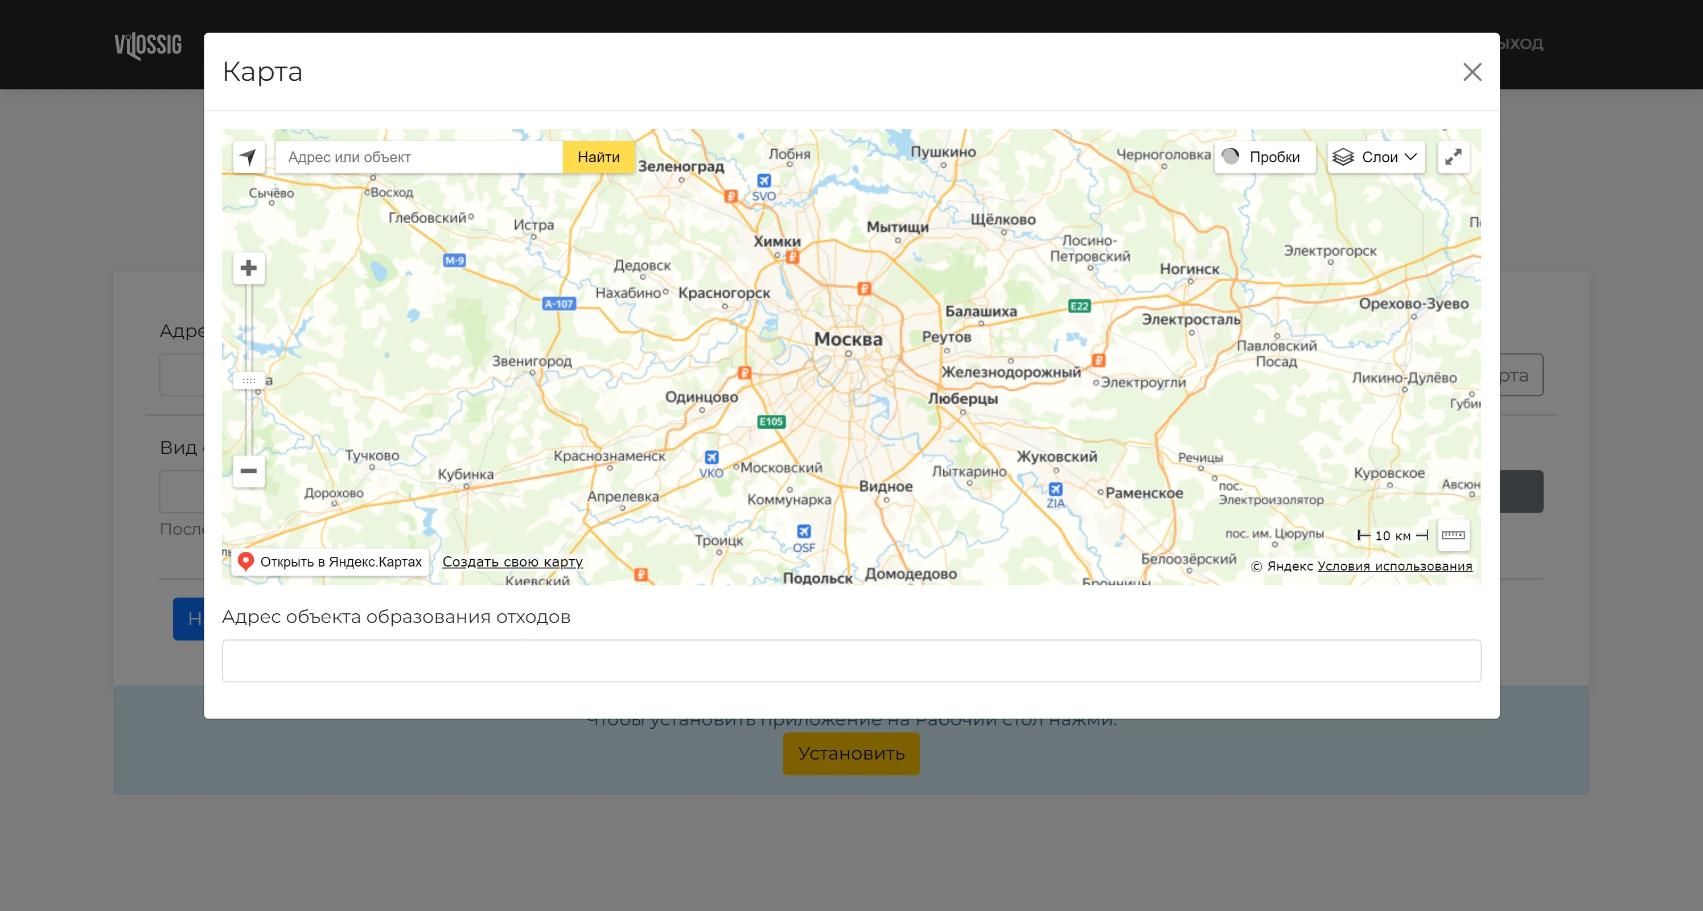Image resolution: width=1703 pixels, height=911 pixels.
Task: Click the zoom slider handle
Action: tap(249, 381)
